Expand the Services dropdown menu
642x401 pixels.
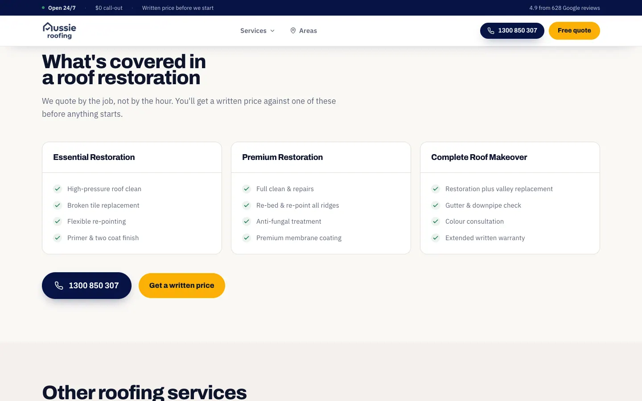pos(257,31)
